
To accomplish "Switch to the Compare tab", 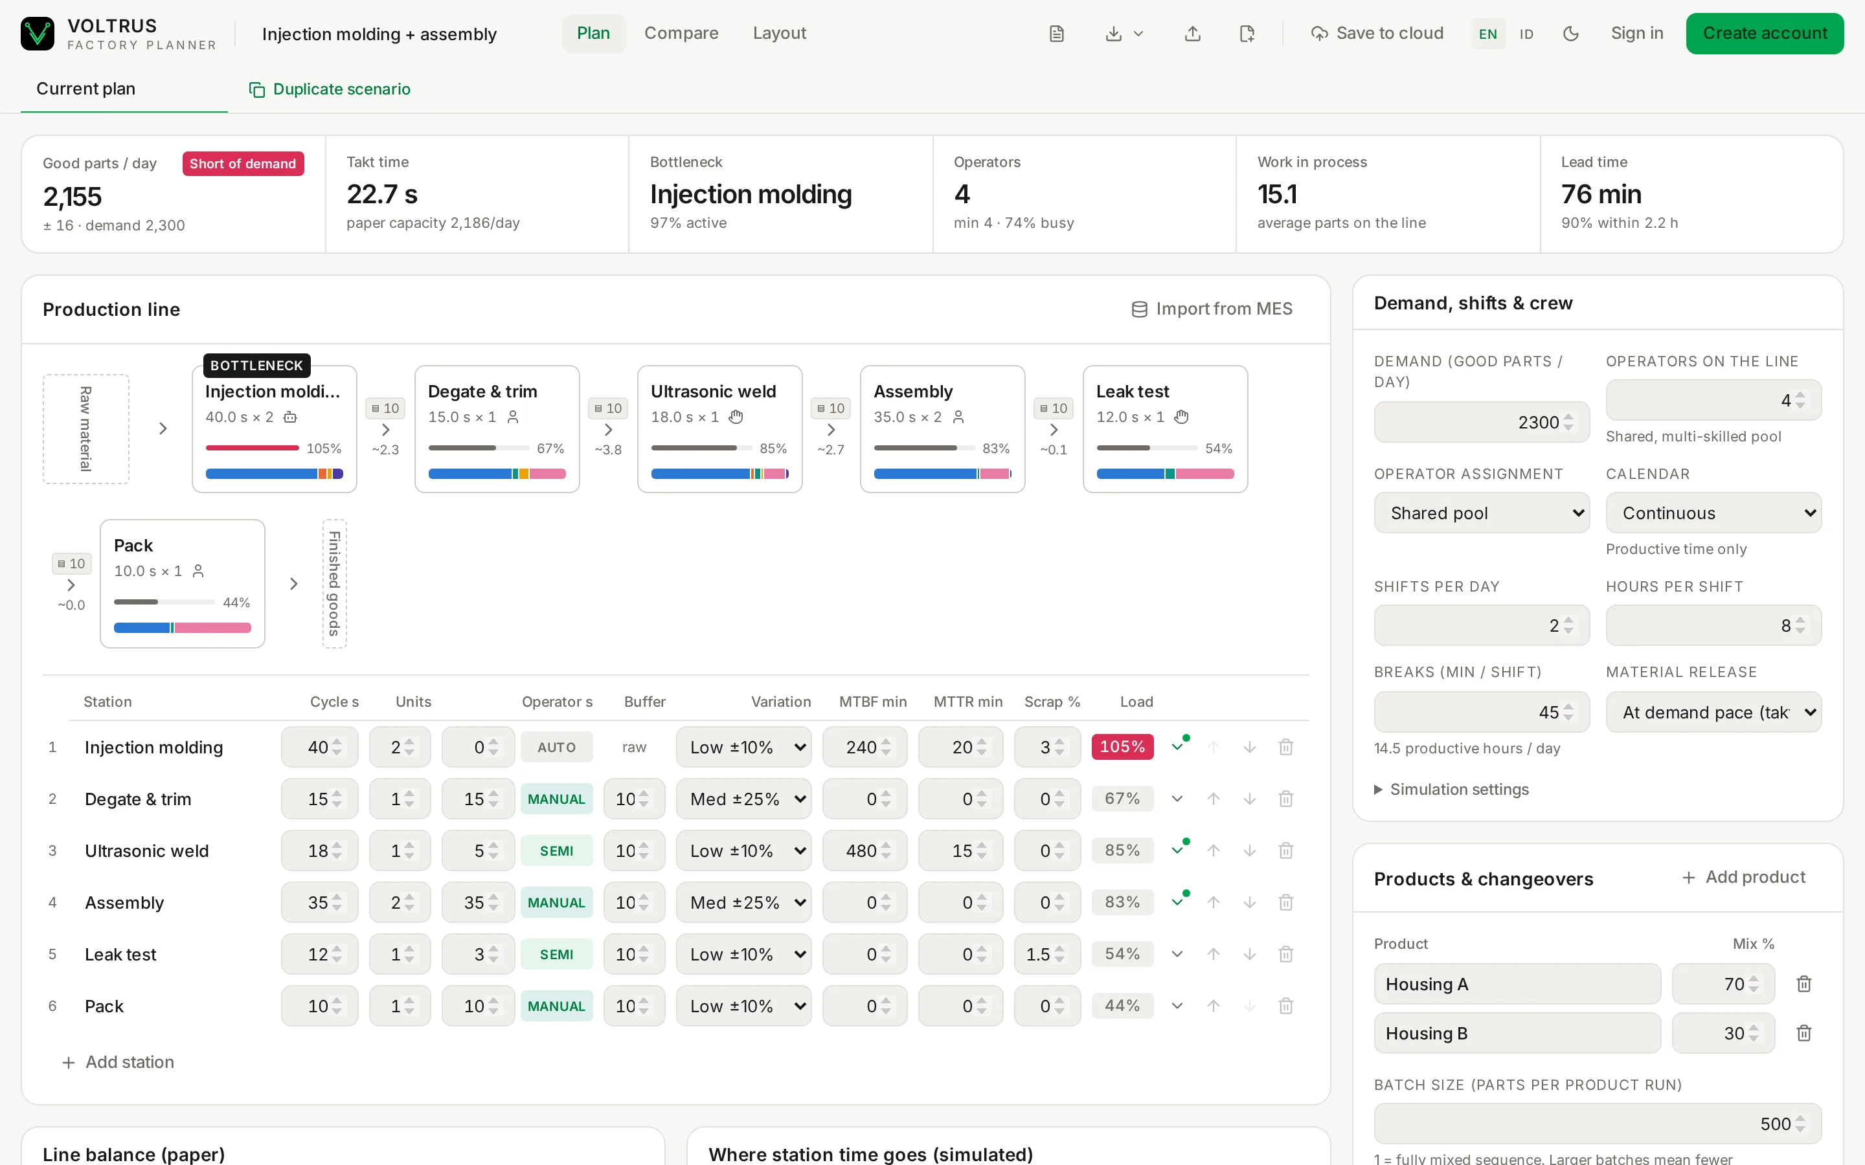I will 681,33.
